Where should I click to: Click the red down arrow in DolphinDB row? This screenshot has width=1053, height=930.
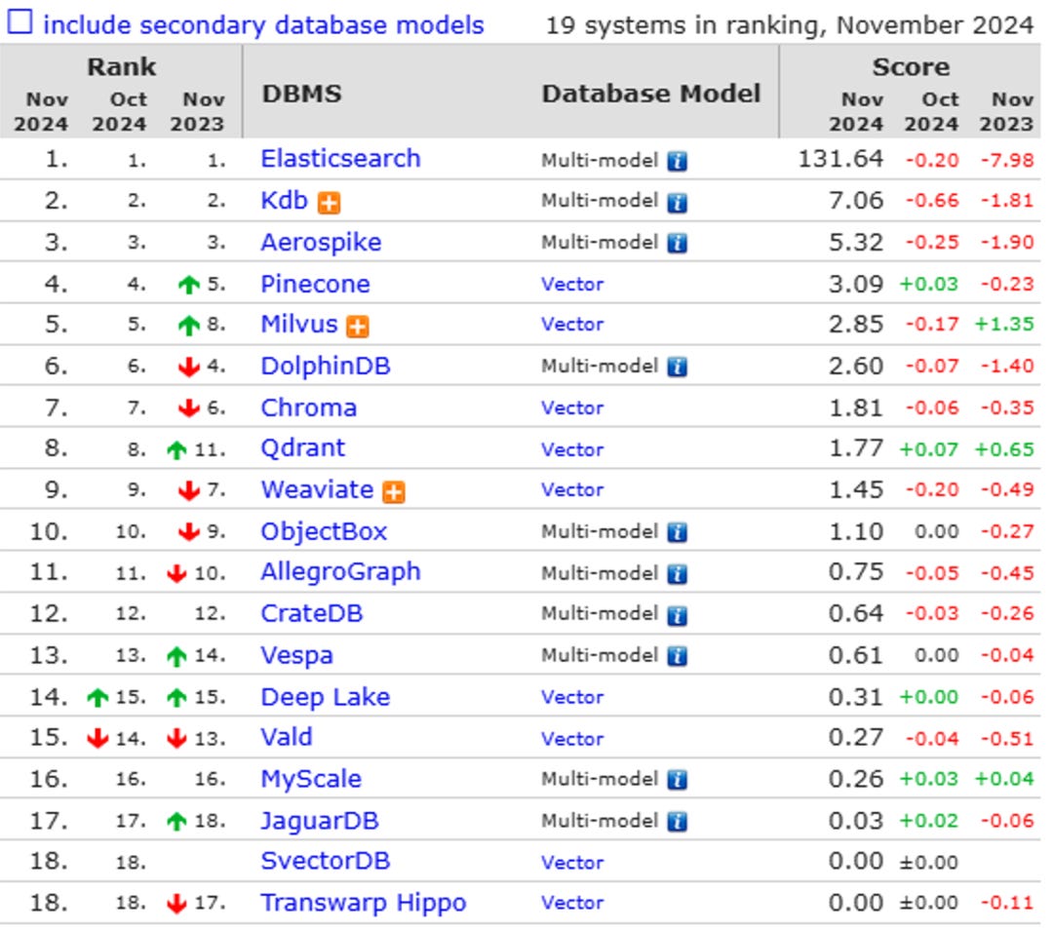[189, 367]
